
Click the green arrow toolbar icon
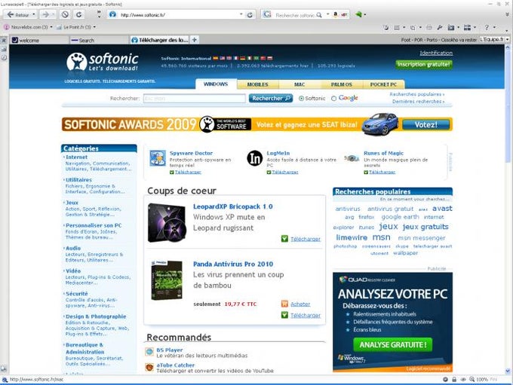[359, 14]
